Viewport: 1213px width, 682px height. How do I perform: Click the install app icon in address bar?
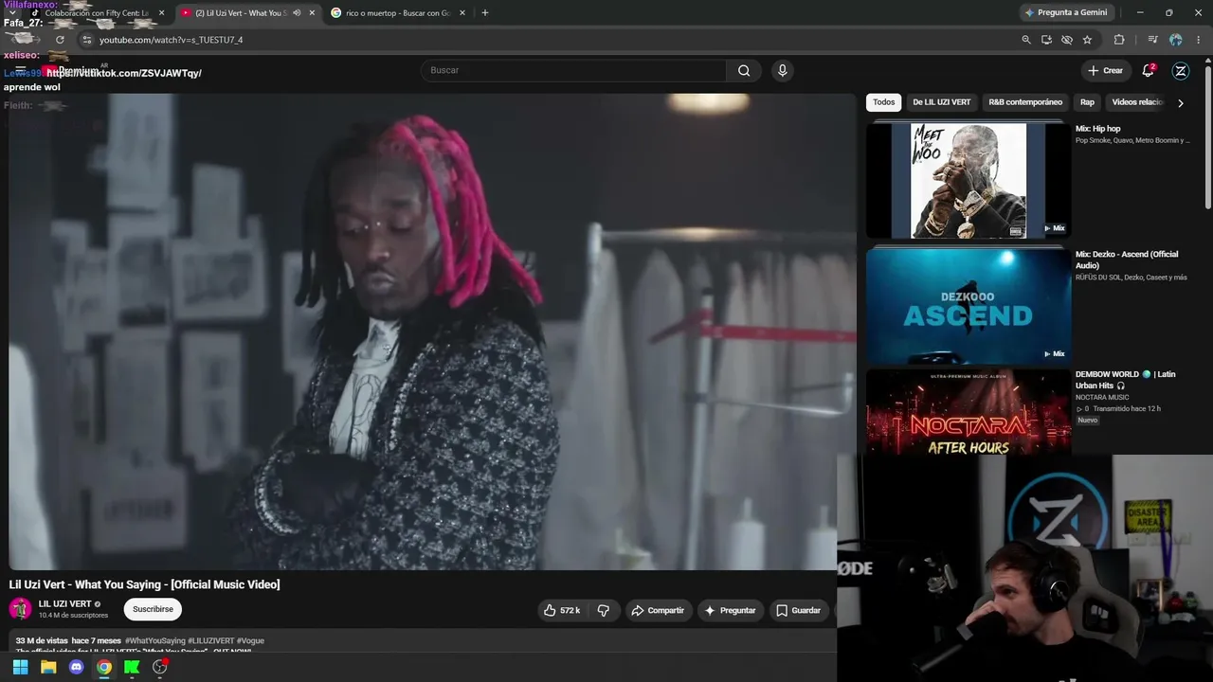tap(1046, 40)
